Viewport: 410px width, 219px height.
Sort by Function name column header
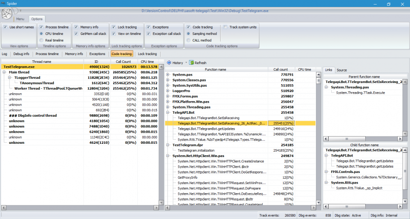[x=216, y=69]
